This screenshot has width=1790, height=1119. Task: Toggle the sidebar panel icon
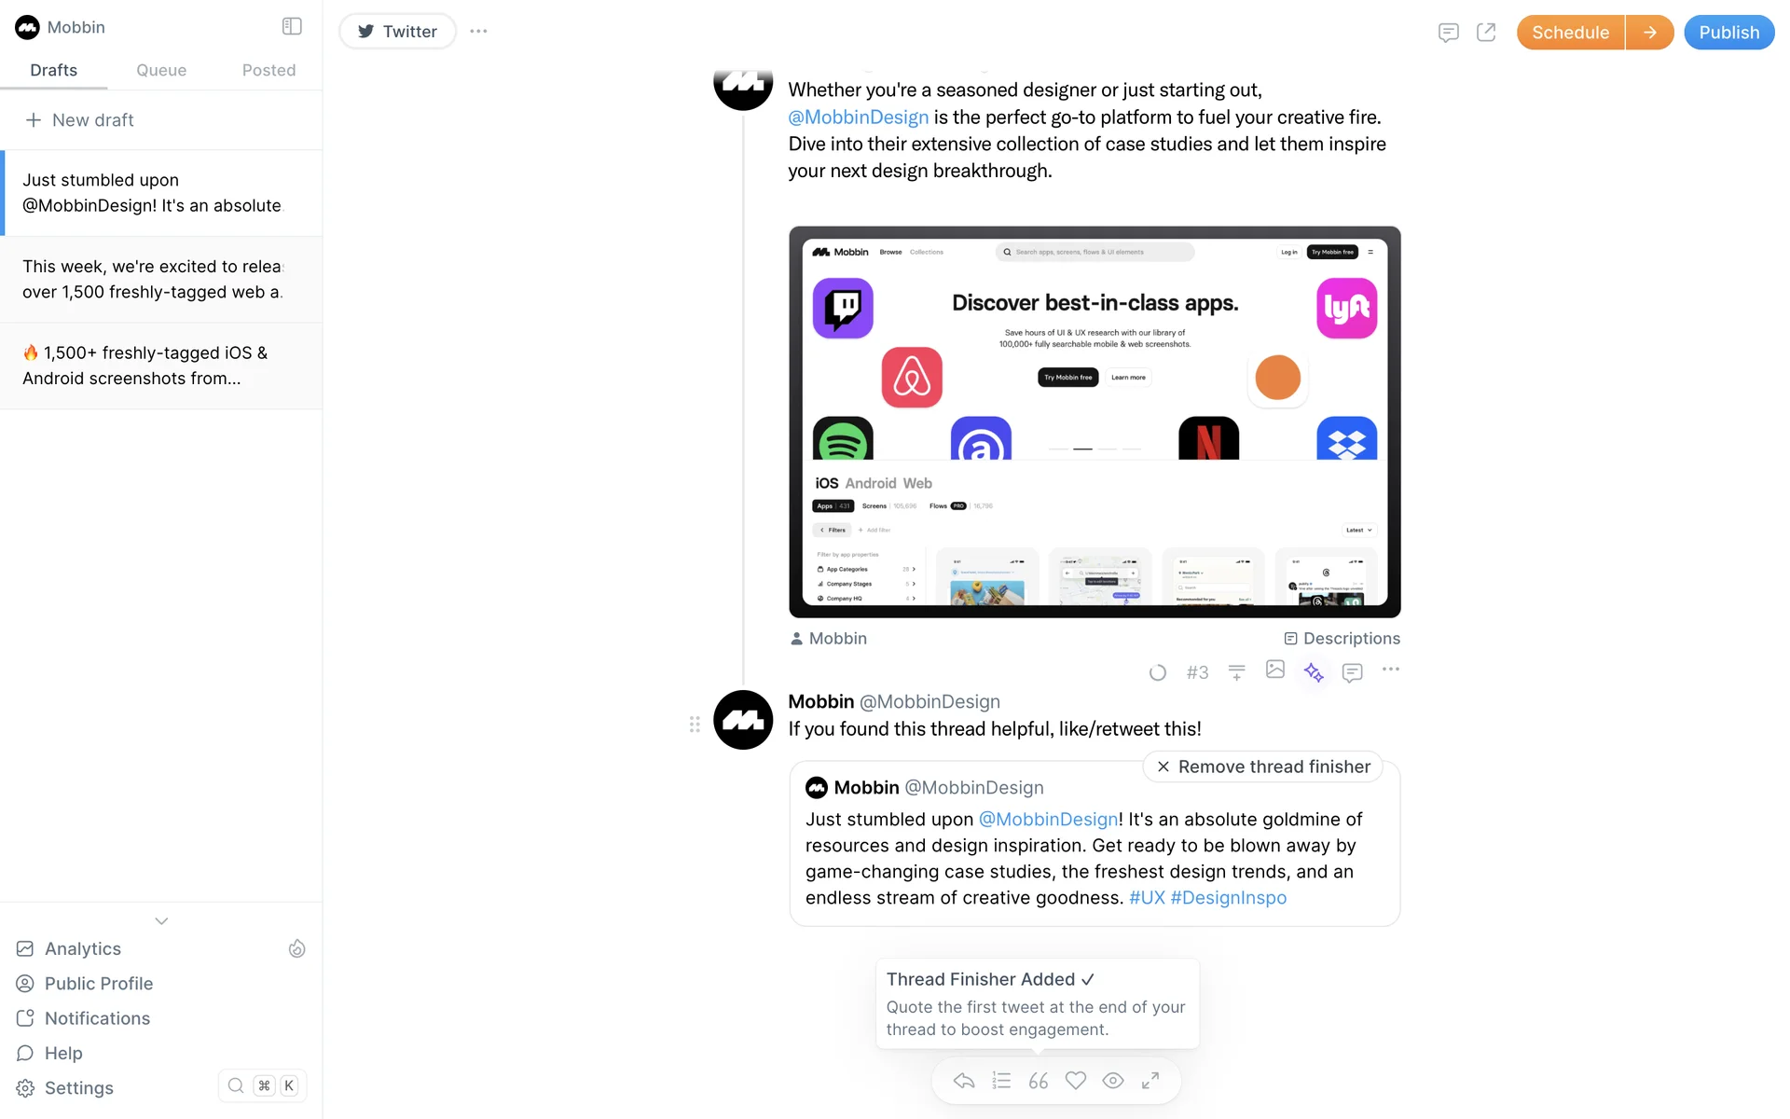tap(292, 26)
